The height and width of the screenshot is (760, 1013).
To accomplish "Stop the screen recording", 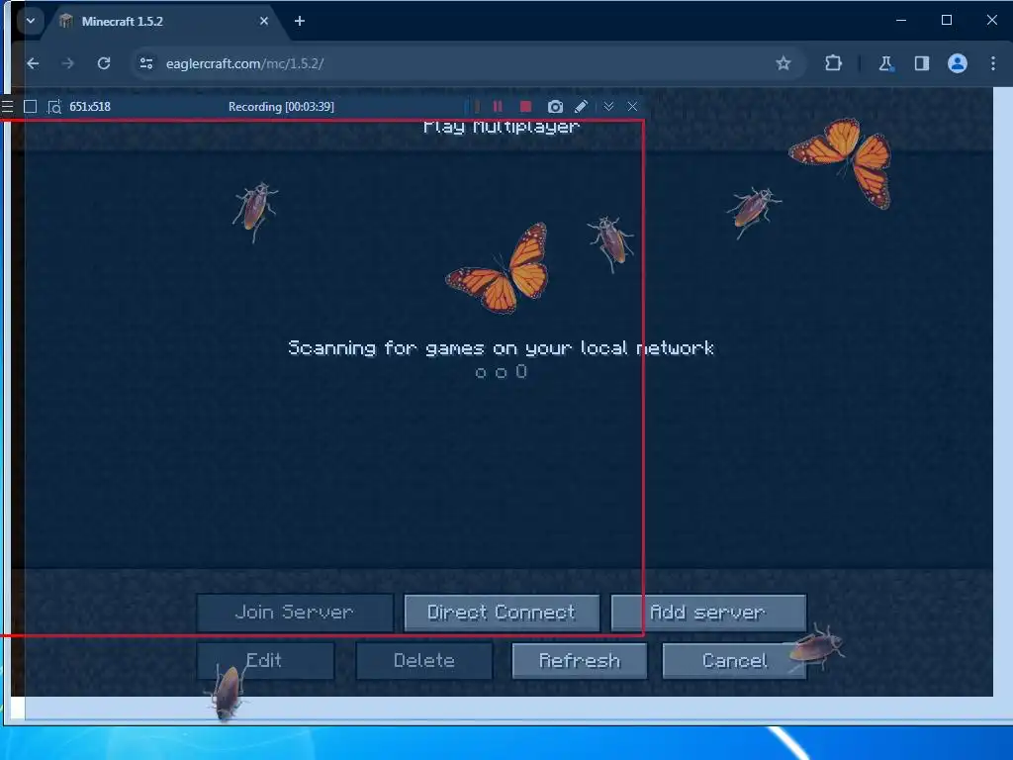I will coord(525,107).
